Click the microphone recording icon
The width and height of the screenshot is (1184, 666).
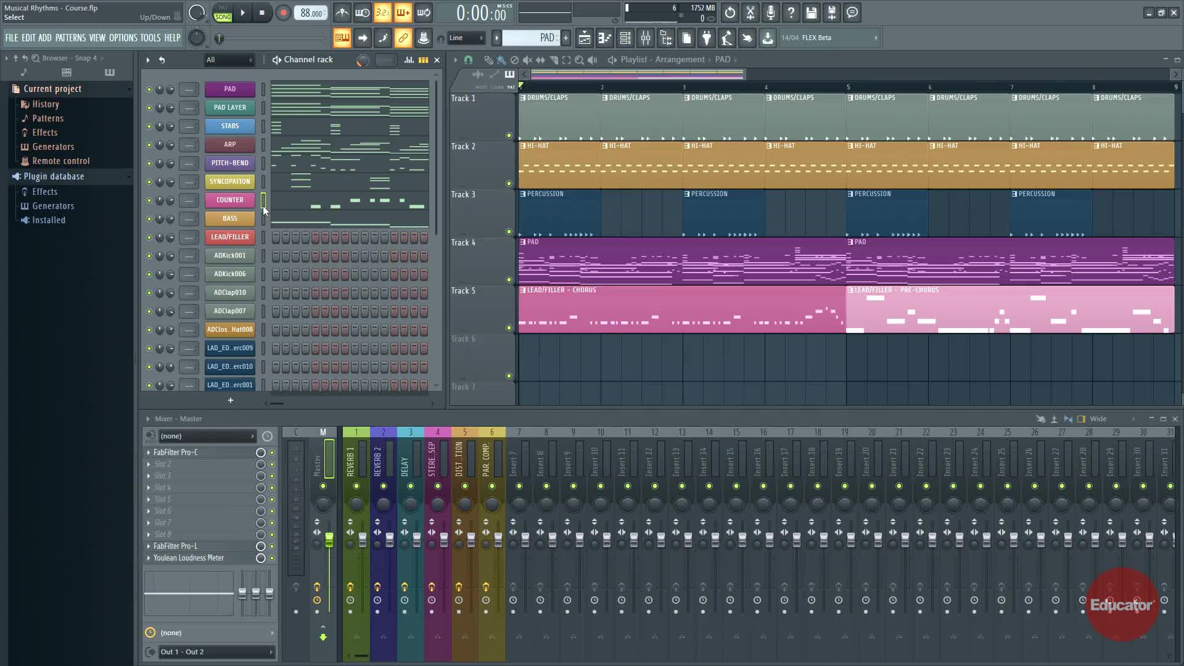click(x=771, y=12)
